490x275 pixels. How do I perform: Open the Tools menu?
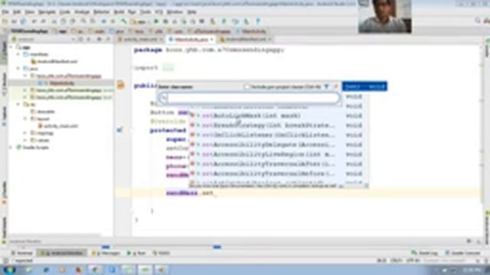click(145, 12)
